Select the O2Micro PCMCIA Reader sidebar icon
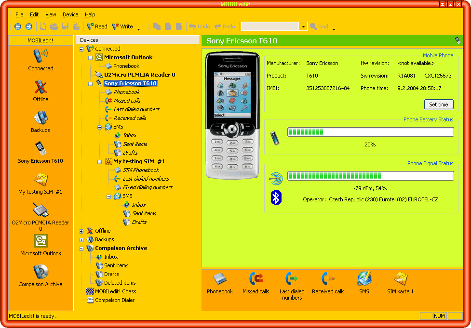 (40, 210)
